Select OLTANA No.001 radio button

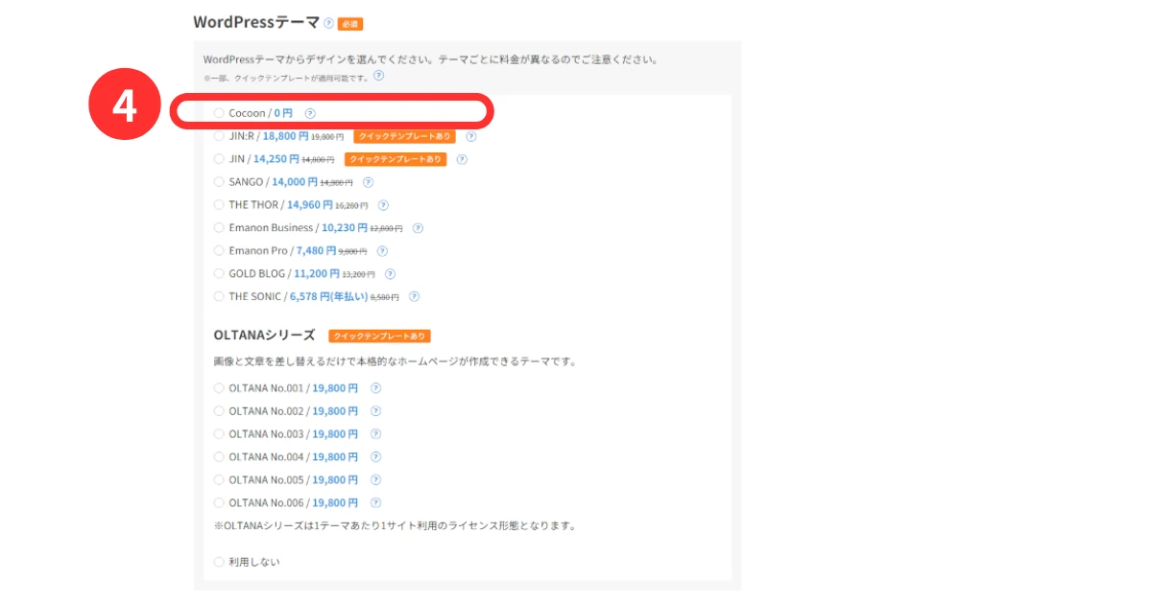[219, 388]
